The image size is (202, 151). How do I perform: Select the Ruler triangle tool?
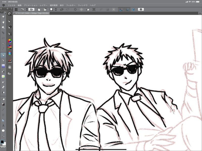pyautogui.click(x=3, y=120)
